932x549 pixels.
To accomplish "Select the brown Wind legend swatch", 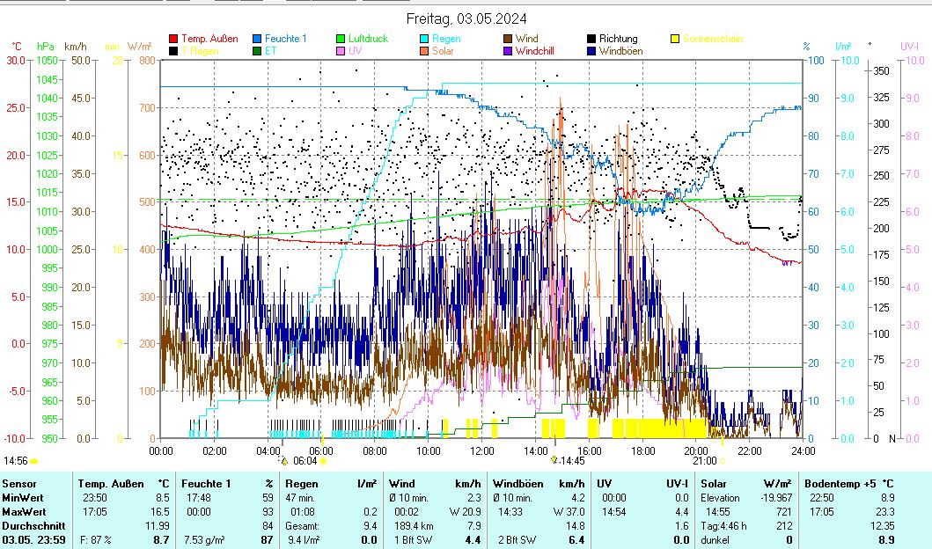I will (x=508, y=39).
